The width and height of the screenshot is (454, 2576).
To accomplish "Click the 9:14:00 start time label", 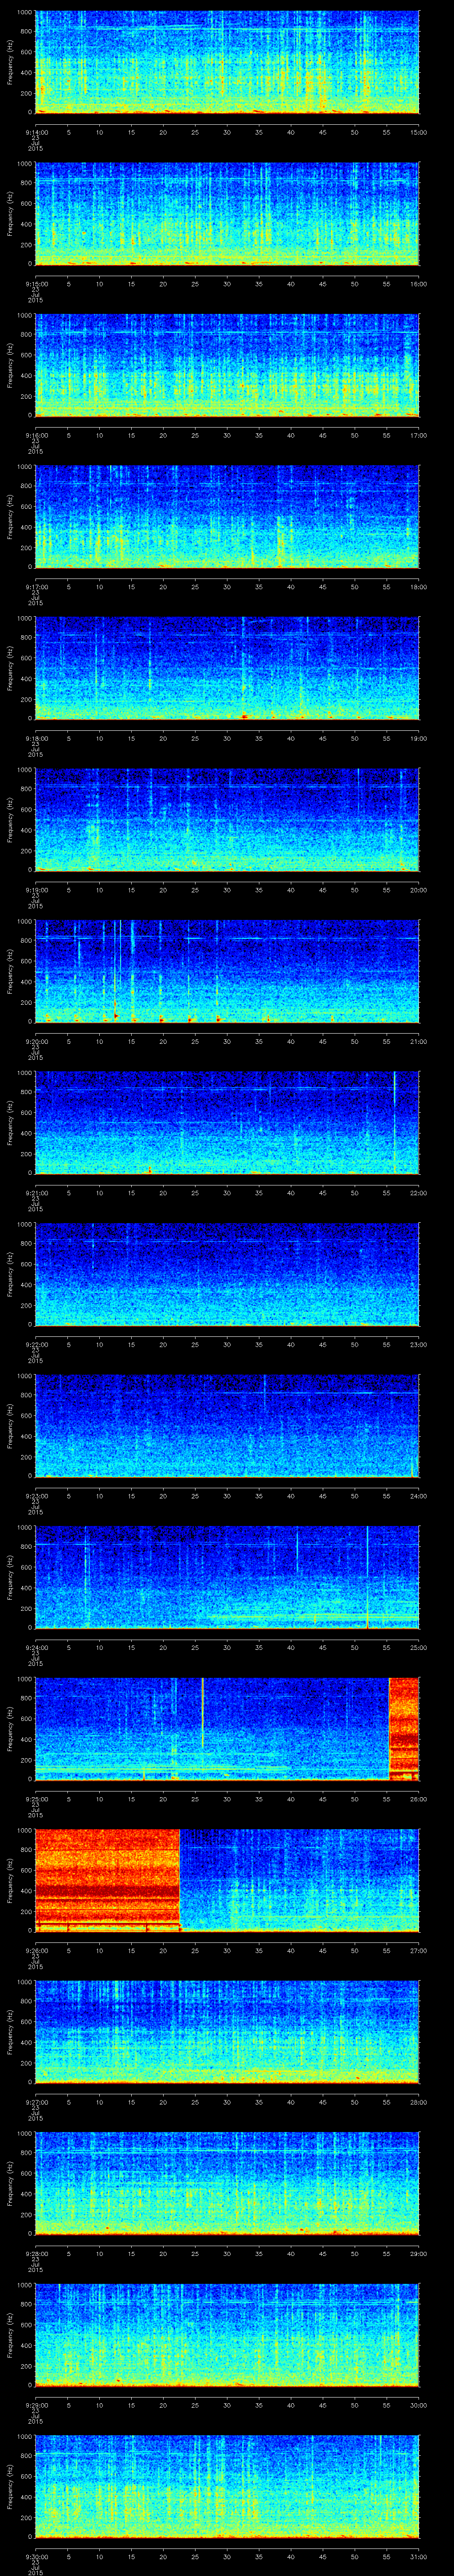I will coord(36,132).
